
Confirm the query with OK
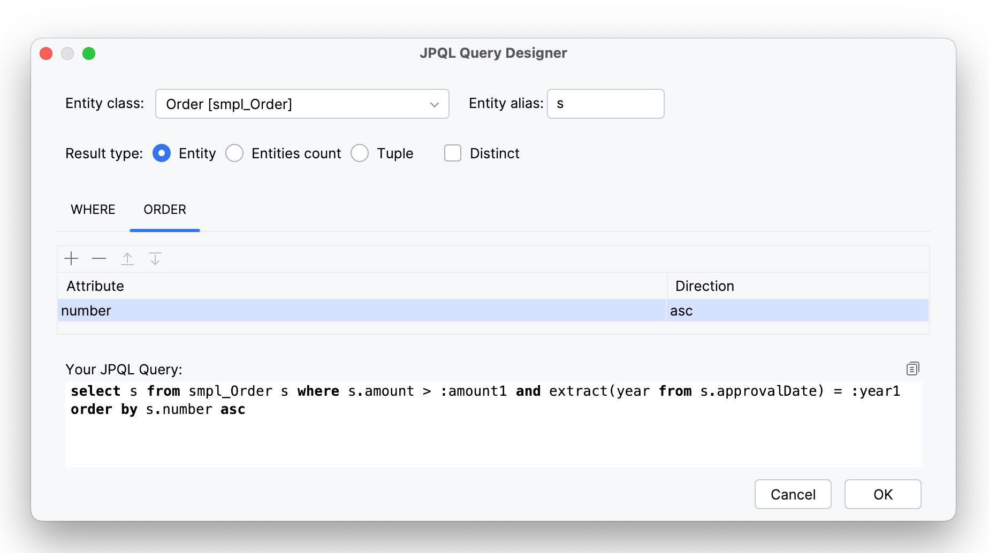tap(883, 494)
